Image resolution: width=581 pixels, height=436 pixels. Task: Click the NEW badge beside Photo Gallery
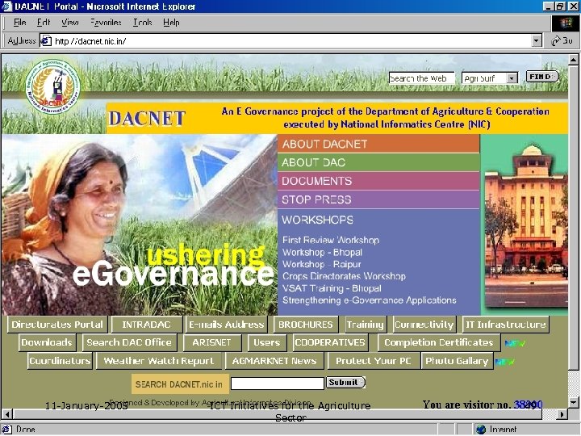point(504,362)
